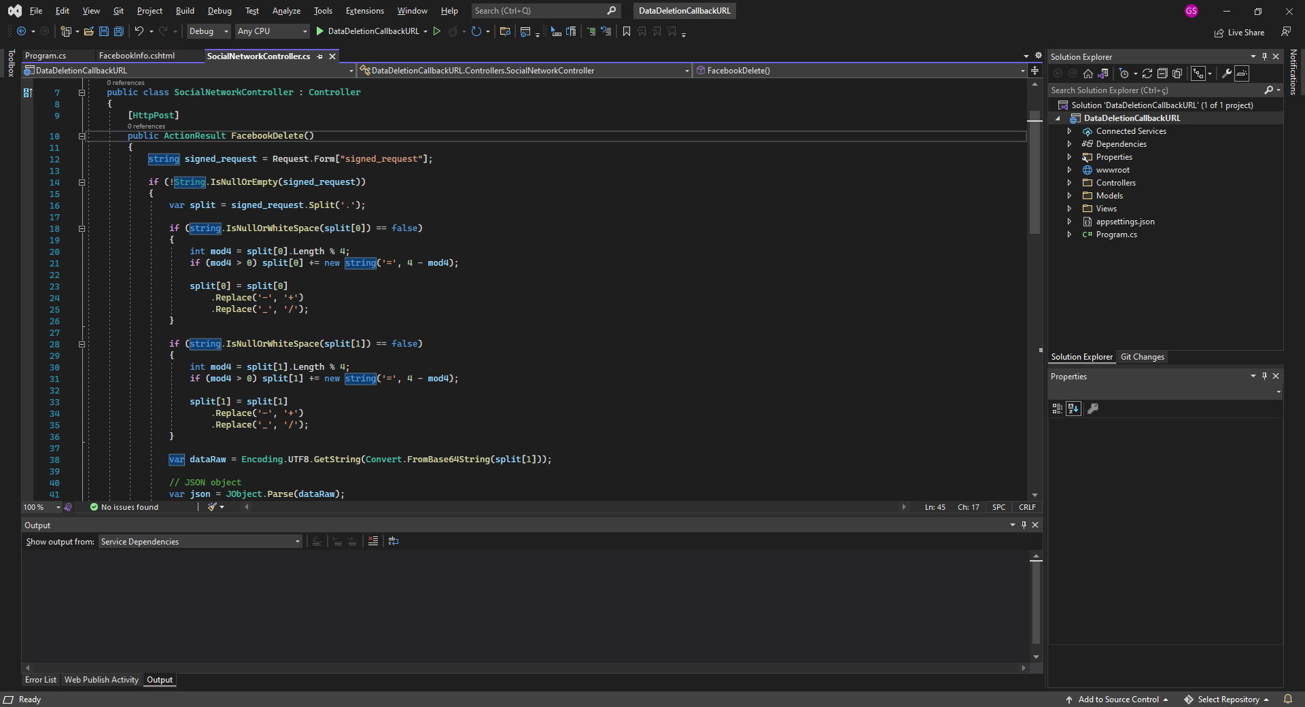Image resolution: width=1305 pixels, height=707 pixels.
Task: Start debugging with the green play button
Action: [319, 31]
